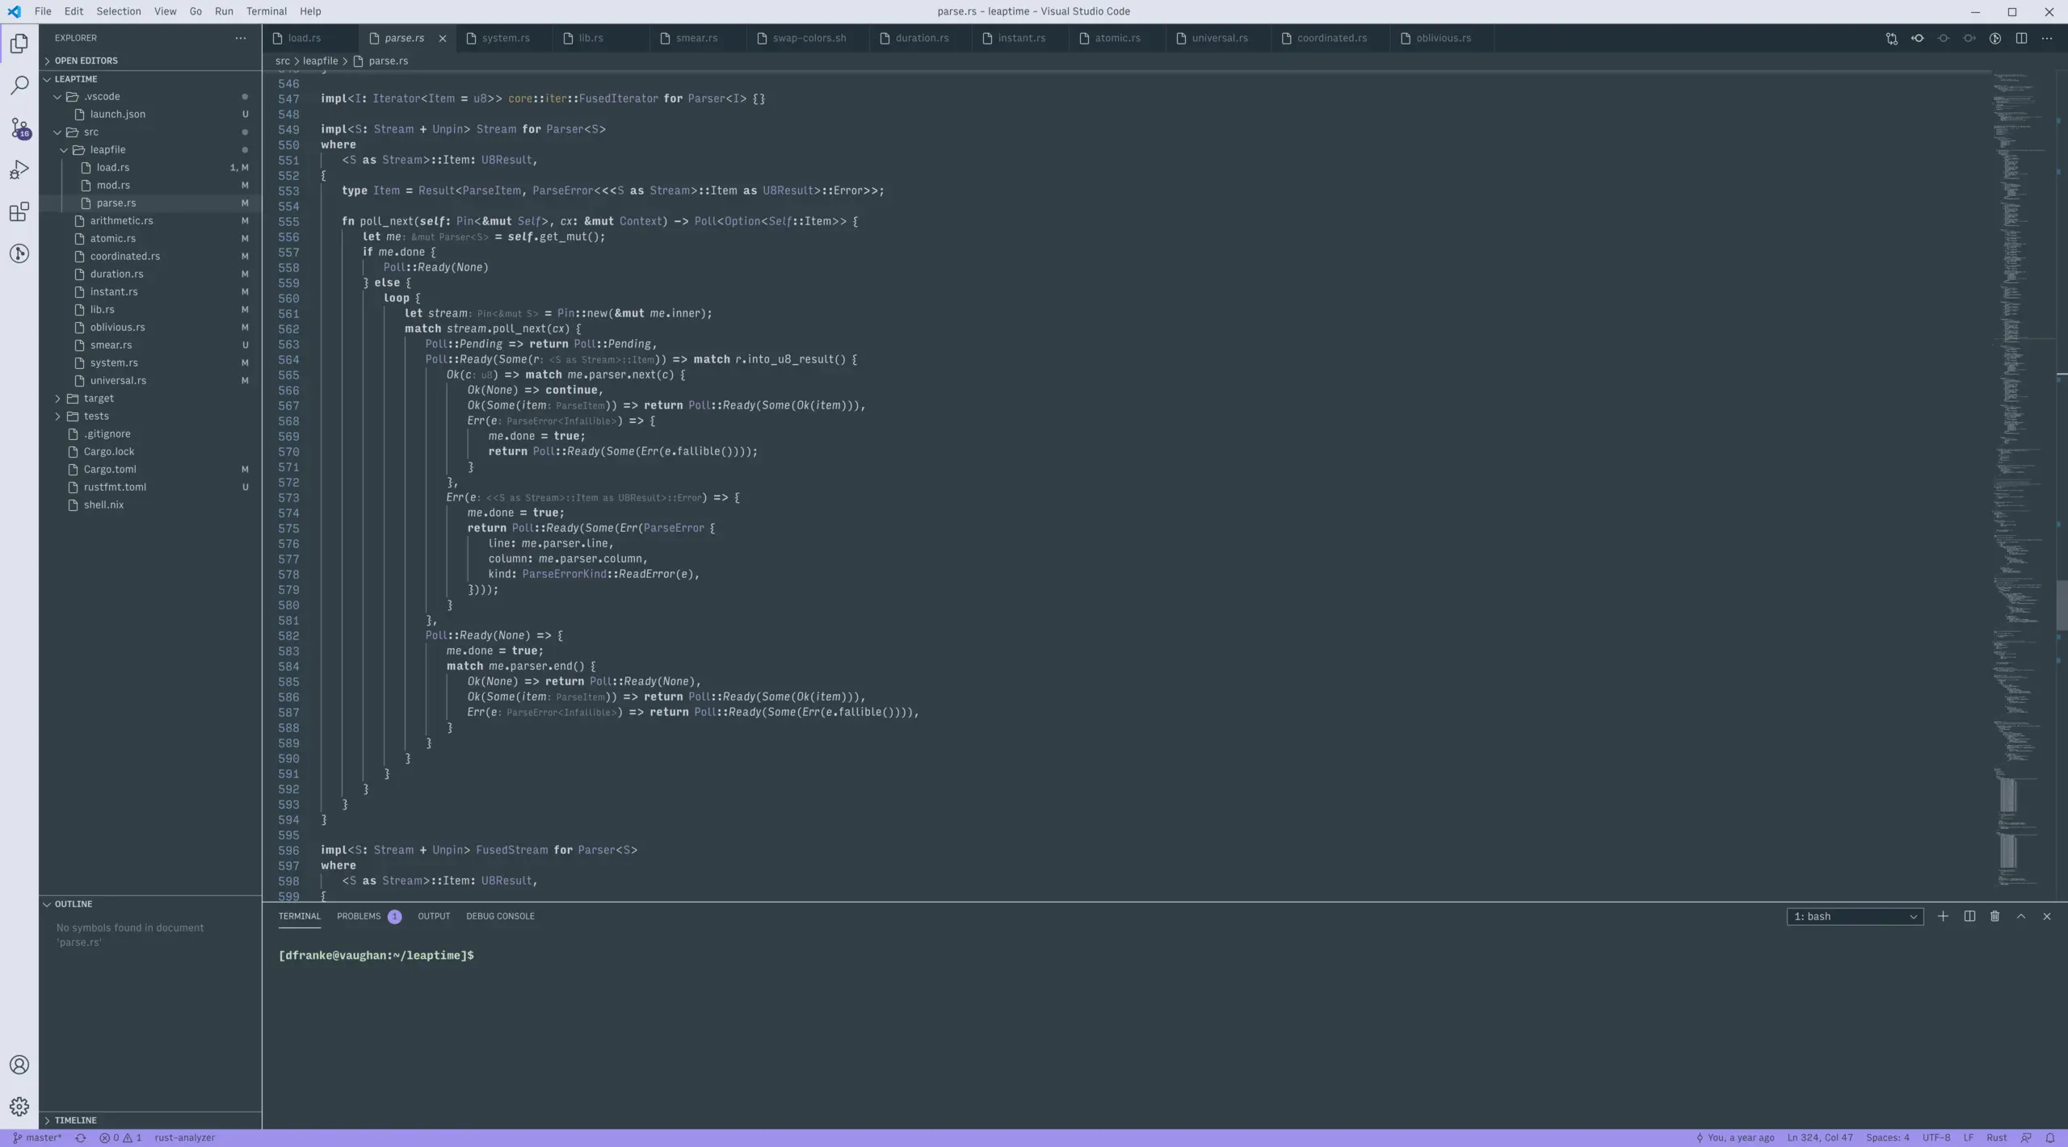Open the Selection menu

point(118,11)
